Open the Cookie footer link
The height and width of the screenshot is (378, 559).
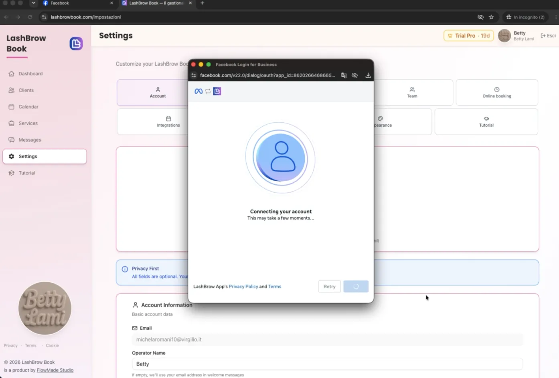tap(52, 346)
